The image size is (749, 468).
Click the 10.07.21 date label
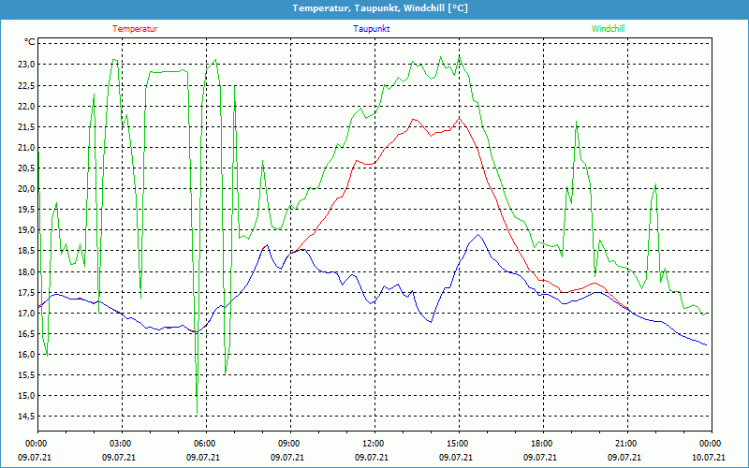pos(710,458)
